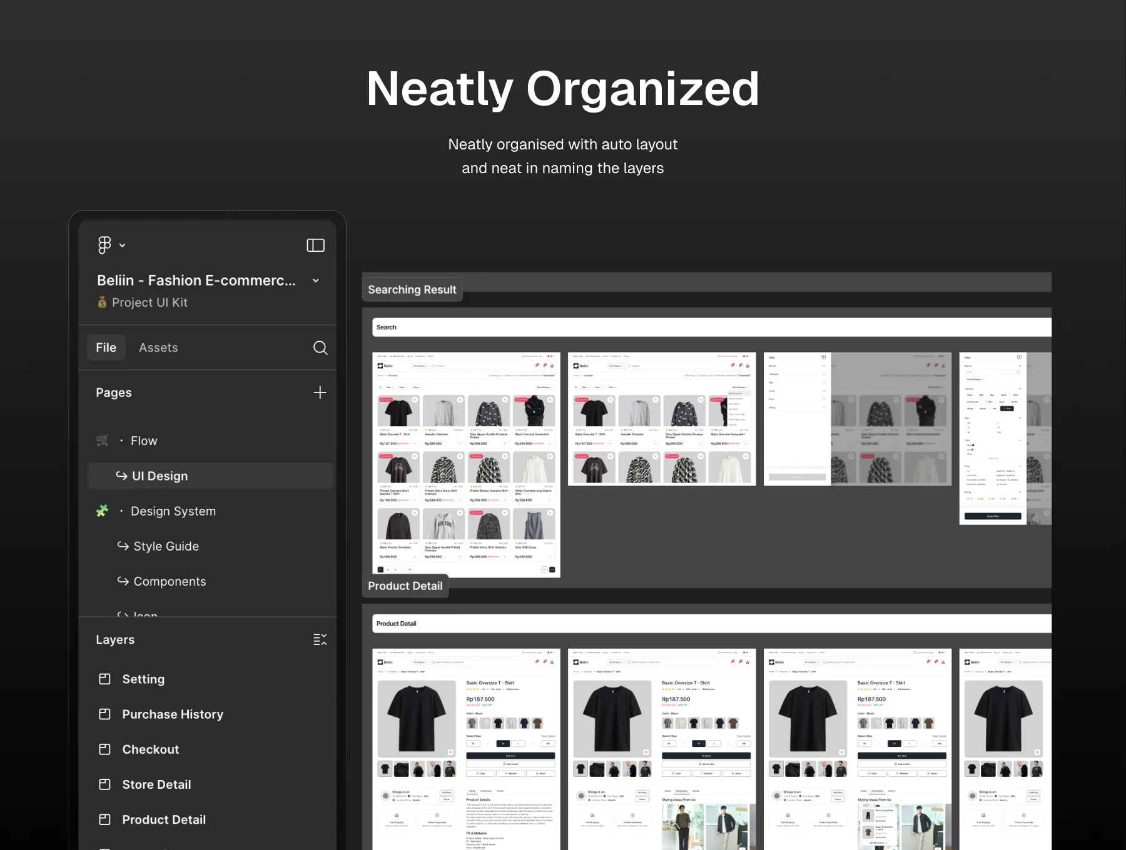Collapse all layers icon in Layers header
Screen dimensions: 1126x850
pos(320,639)
